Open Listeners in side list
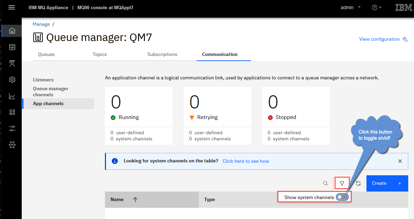Viewport: 414px width, 219px height. (43, 80)
